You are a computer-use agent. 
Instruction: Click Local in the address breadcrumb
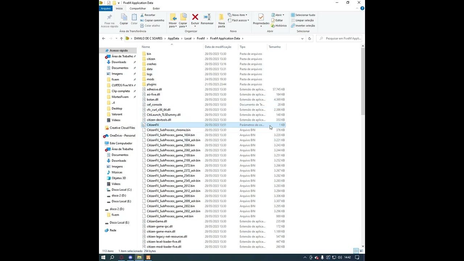(188, 38)
